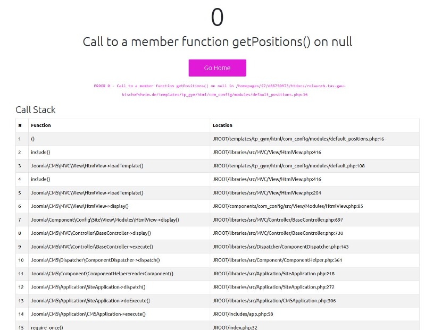Click the getPositions() on null headline
Viewport: 425px width, 330px height.
pyautogui.click(x=217, y=41)
